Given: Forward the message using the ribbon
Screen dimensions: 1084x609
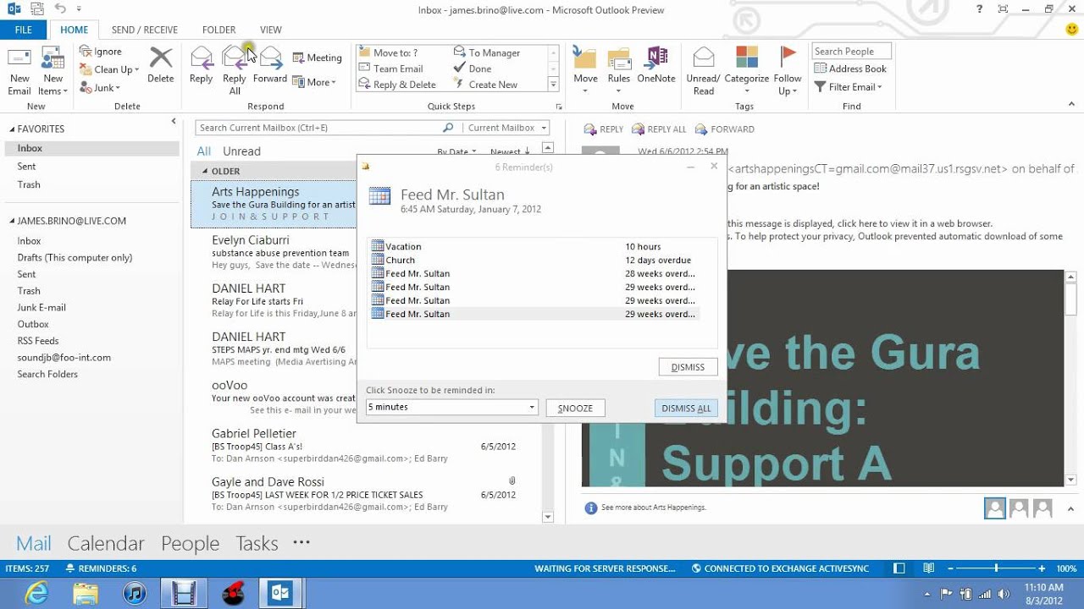Looking at the screenshot, I should pyautogui.click(x=269, y=65).
